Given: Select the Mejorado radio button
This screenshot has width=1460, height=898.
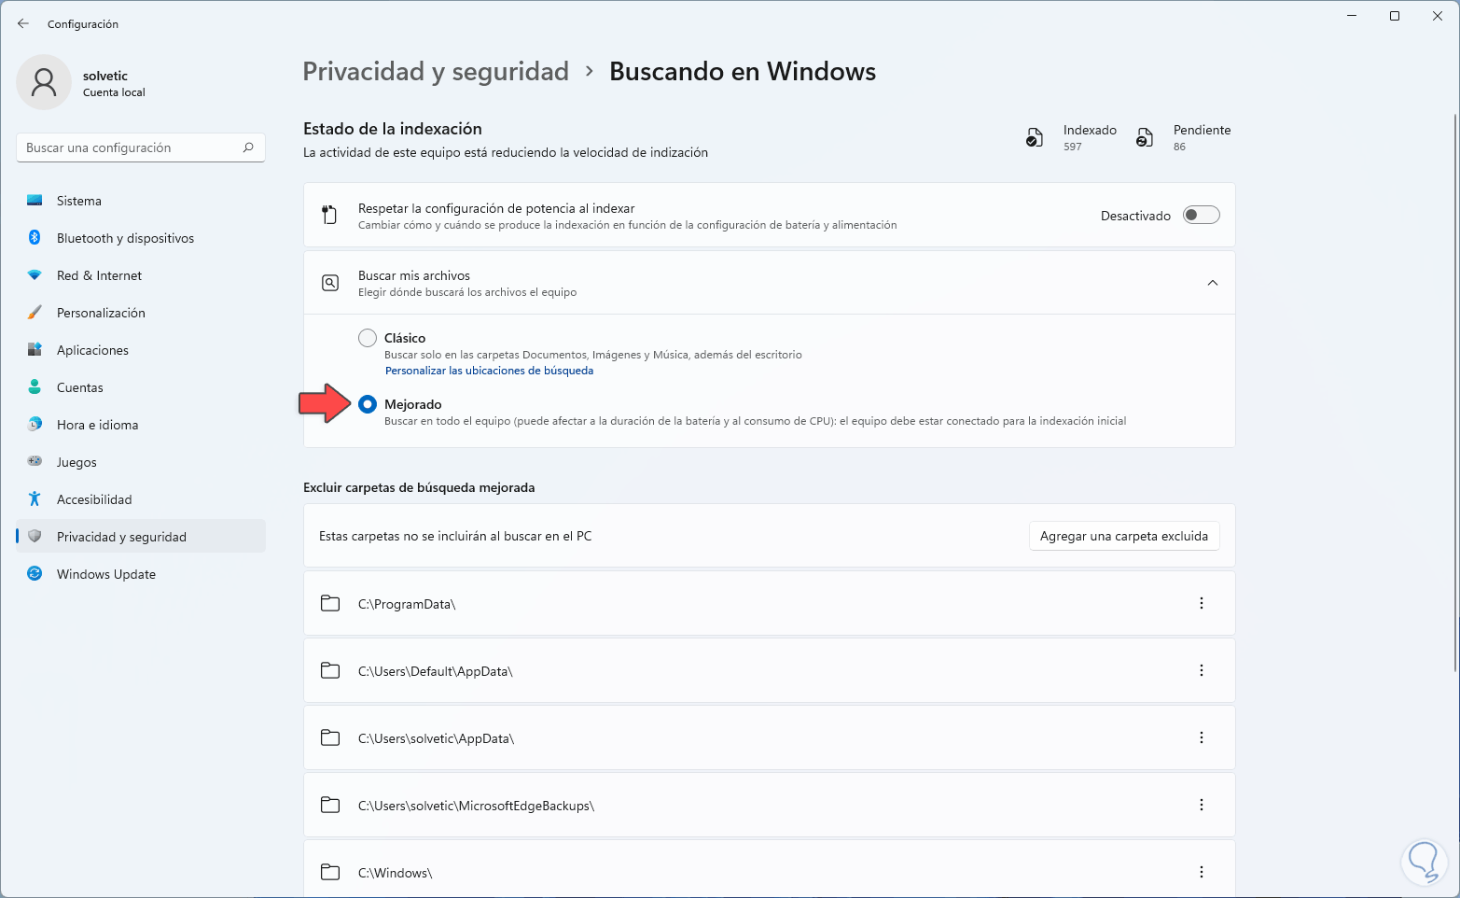Looking at the screenshot, I should 368,404.
